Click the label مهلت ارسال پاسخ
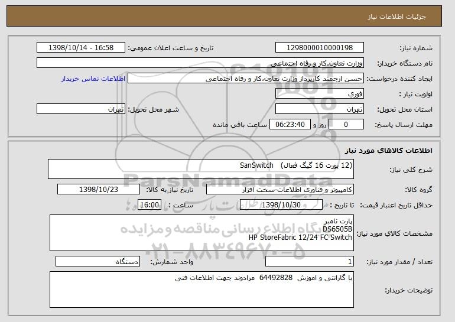The image size is (455, 322). pos(404,125)
